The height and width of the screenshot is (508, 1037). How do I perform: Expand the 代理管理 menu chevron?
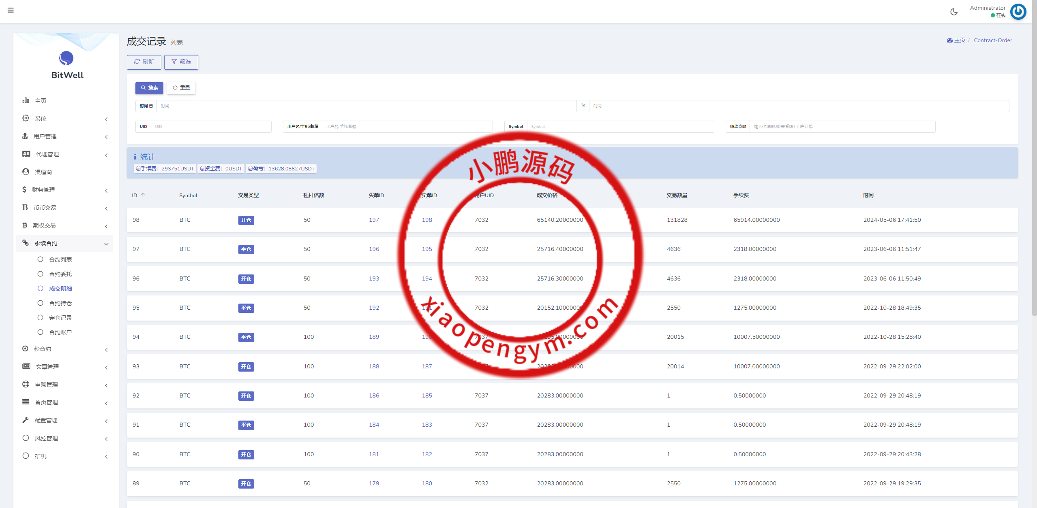click(106, 155)
